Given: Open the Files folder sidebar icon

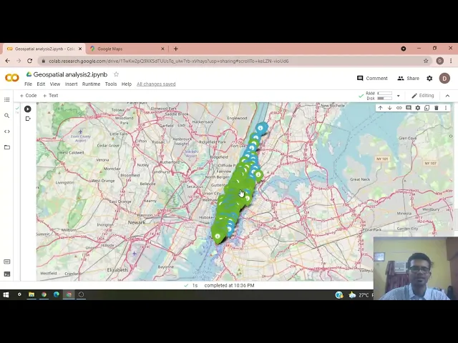Looking at the screenshot, I should (x=7, y=147).
